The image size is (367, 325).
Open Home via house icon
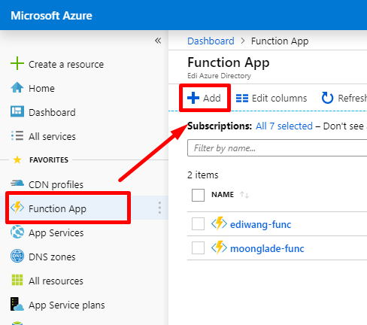pyautogui.click(x=17, y=88)
